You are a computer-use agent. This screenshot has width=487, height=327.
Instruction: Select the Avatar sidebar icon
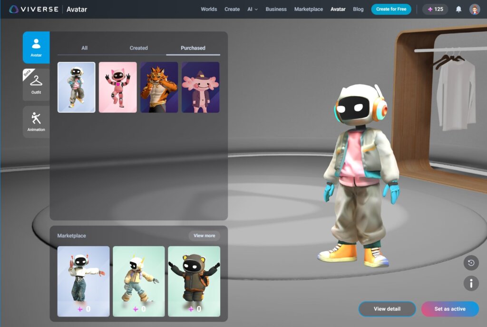pyautogui.click(x=36, y=47)
